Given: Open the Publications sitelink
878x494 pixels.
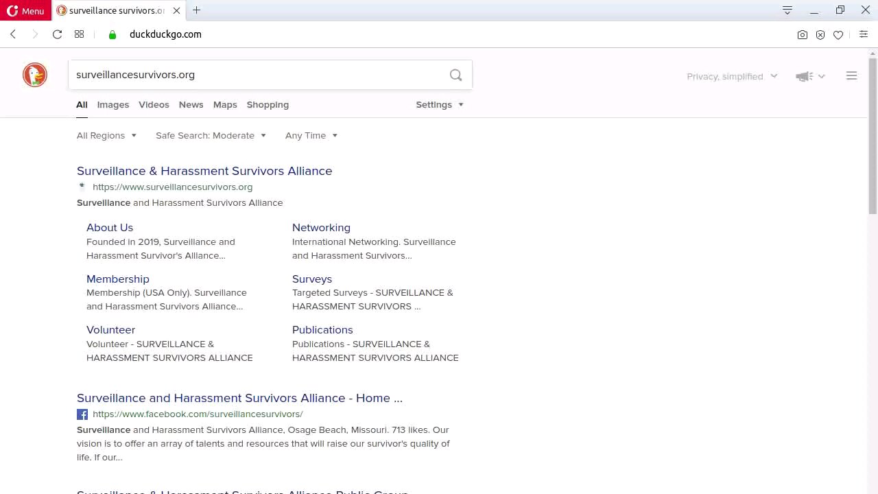Looking at the screenshot, I should (322, 330).
